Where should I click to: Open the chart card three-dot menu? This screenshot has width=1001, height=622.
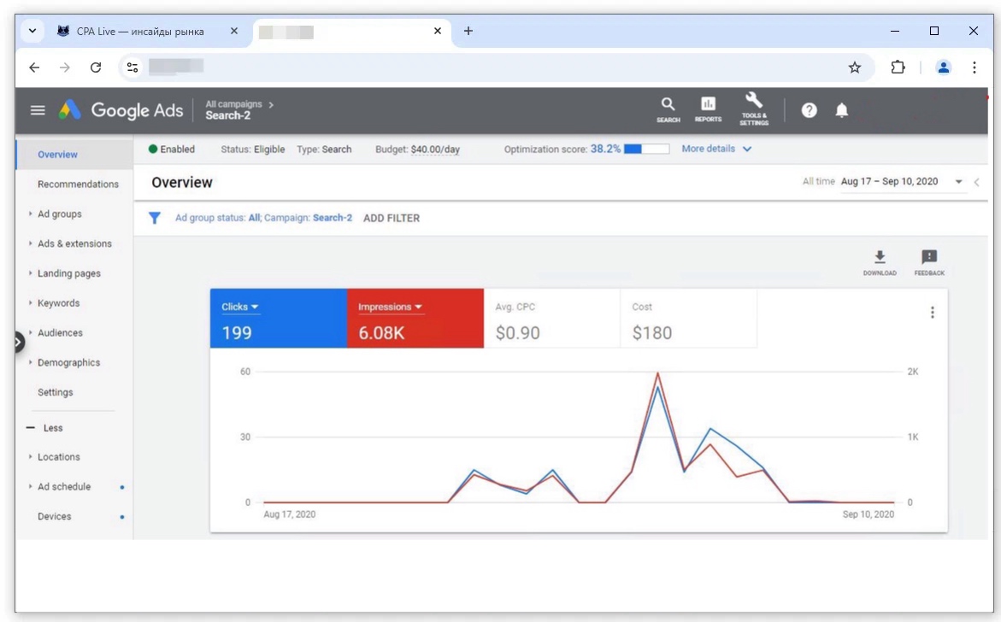[x=932, y=312]
